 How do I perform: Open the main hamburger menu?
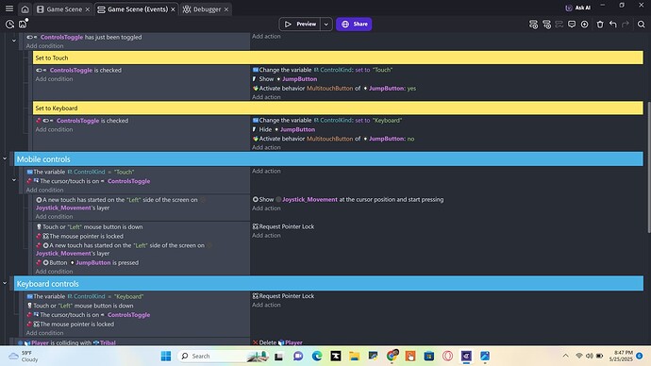(9, 8)
